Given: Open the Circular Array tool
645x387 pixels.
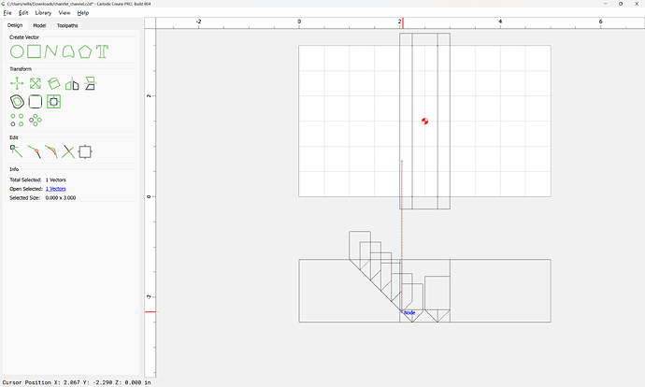Looking at the screenshot, I should (36, 120).
